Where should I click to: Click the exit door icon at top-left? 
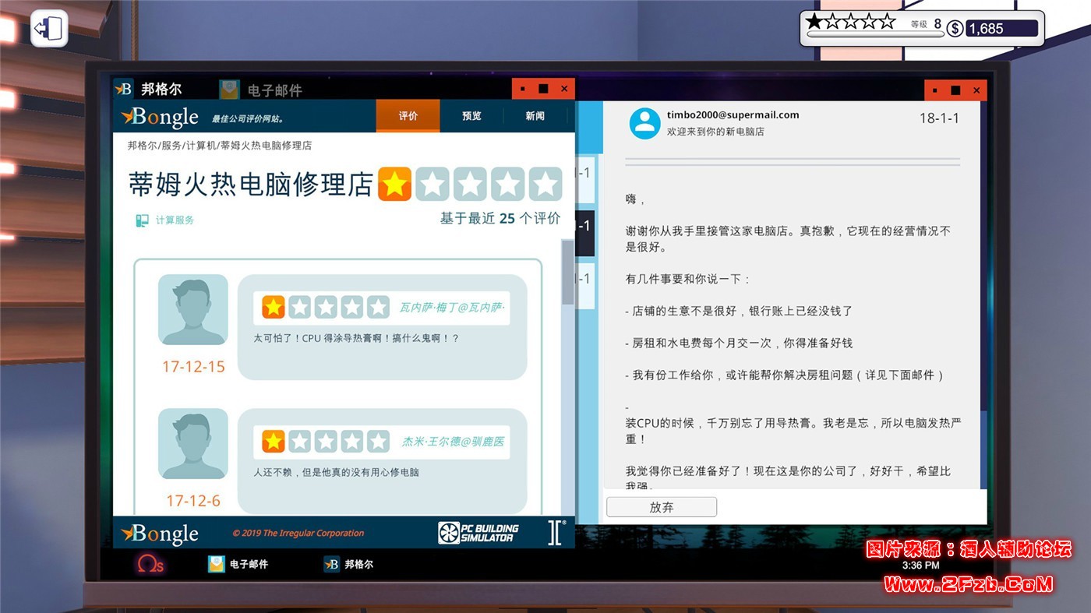point(49,29)
